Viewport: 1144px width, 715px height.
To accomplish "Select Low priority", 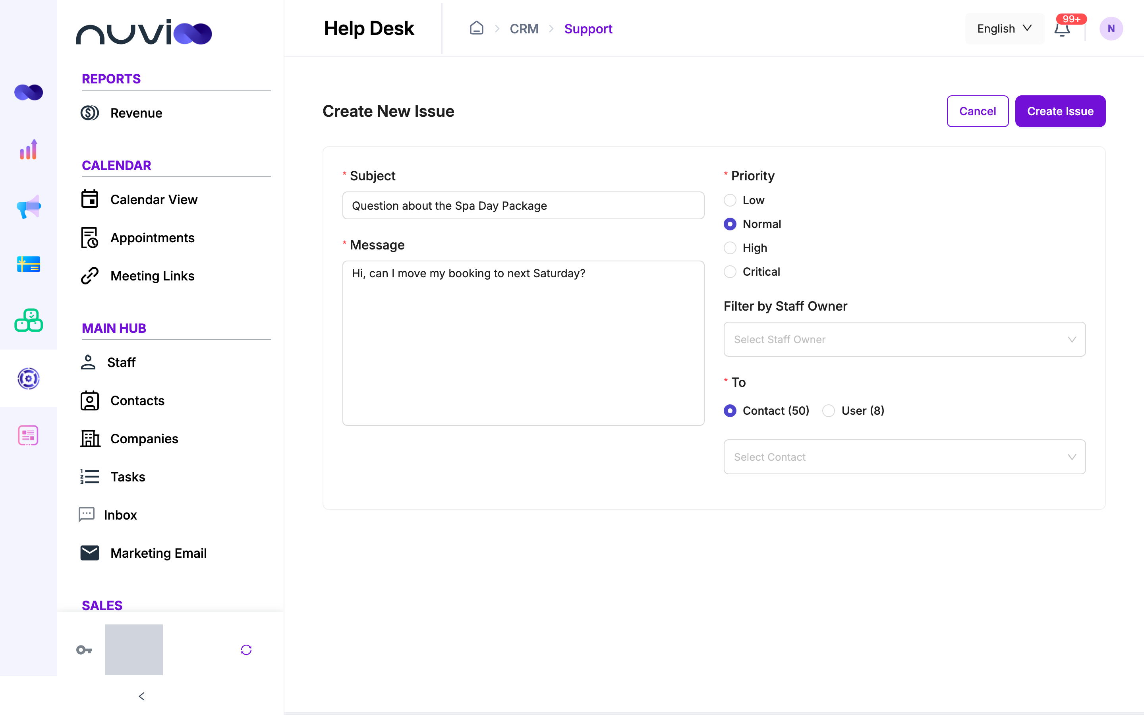I will click(730, 200).
